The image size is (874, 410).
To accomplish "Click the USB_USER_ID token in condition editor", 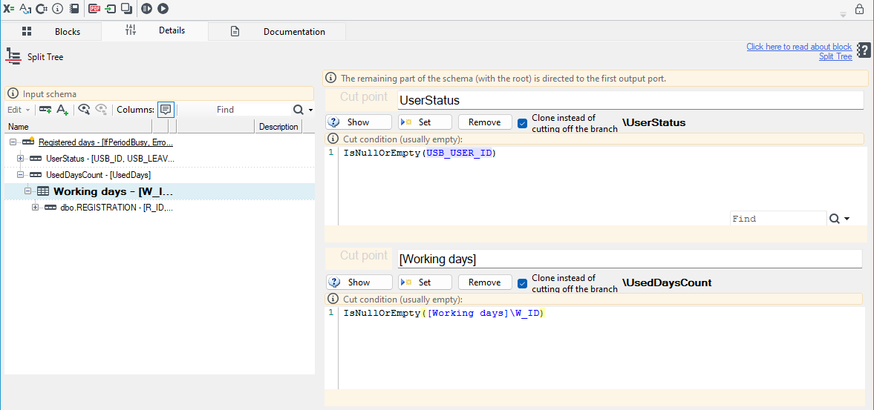I will [x=459, y=153].
